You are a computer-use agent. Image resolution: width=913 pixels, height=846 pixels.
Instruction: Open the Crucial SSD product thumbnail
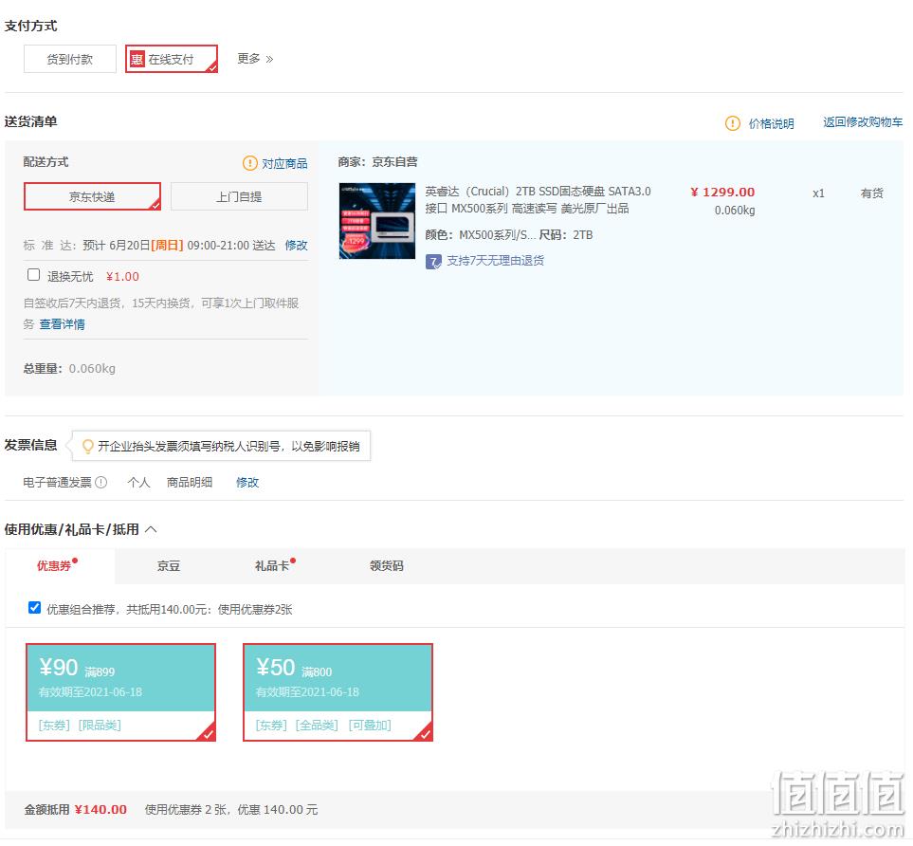click(377, 221)
